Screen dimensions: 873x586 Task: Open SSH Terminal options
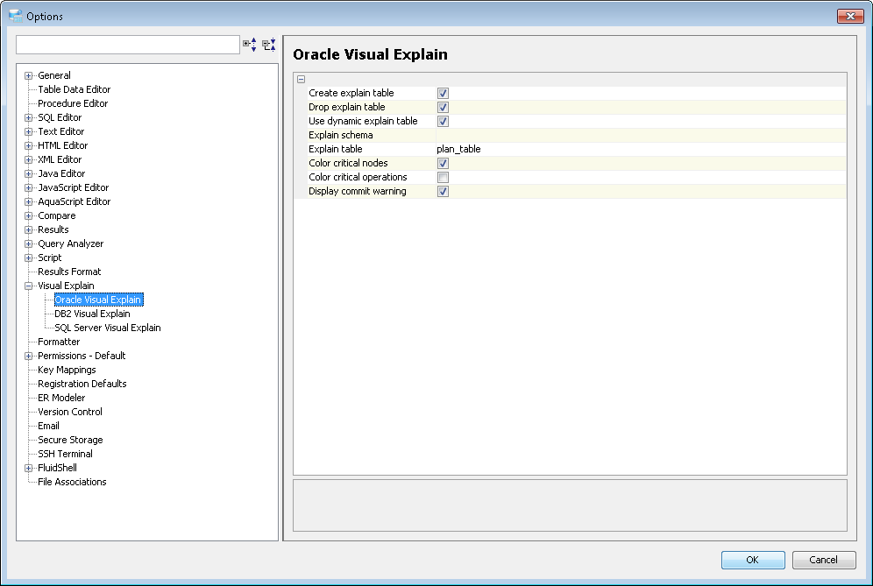65,454
